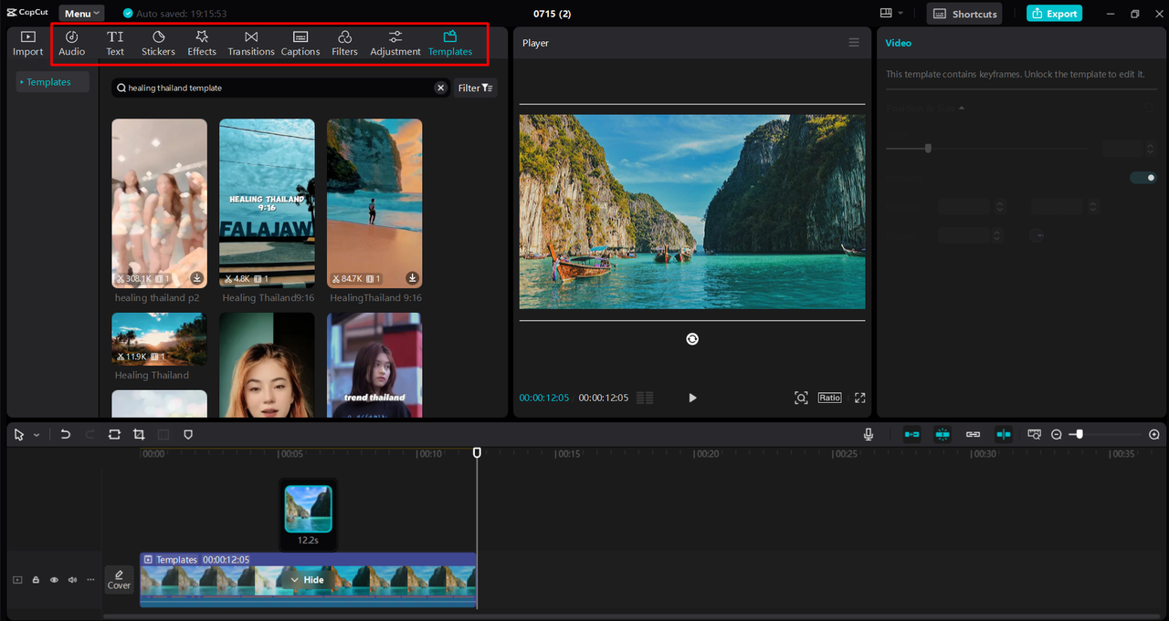Click the crop tool in timeline toolbar
The width and height of the screenshot is (1169, 621).
coord(139,435)
